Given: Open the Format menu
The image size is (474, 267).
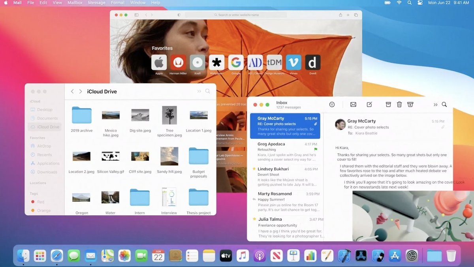Looking at the screenshot, I should (118, 3).
